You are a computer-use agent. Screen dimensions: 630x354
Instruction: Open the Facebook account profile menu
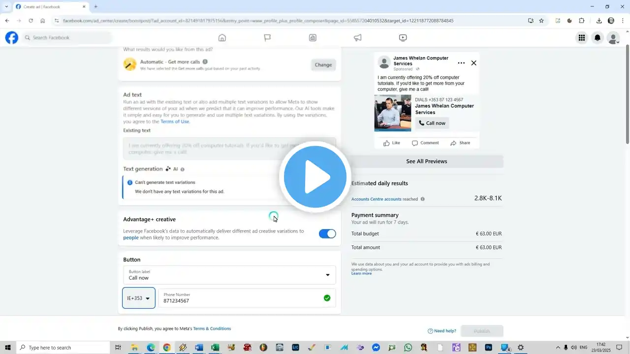(613, 38)
